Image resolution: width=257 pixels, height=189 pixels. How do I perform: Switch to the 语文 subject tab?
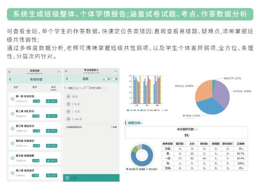click(x=16, y=87)
